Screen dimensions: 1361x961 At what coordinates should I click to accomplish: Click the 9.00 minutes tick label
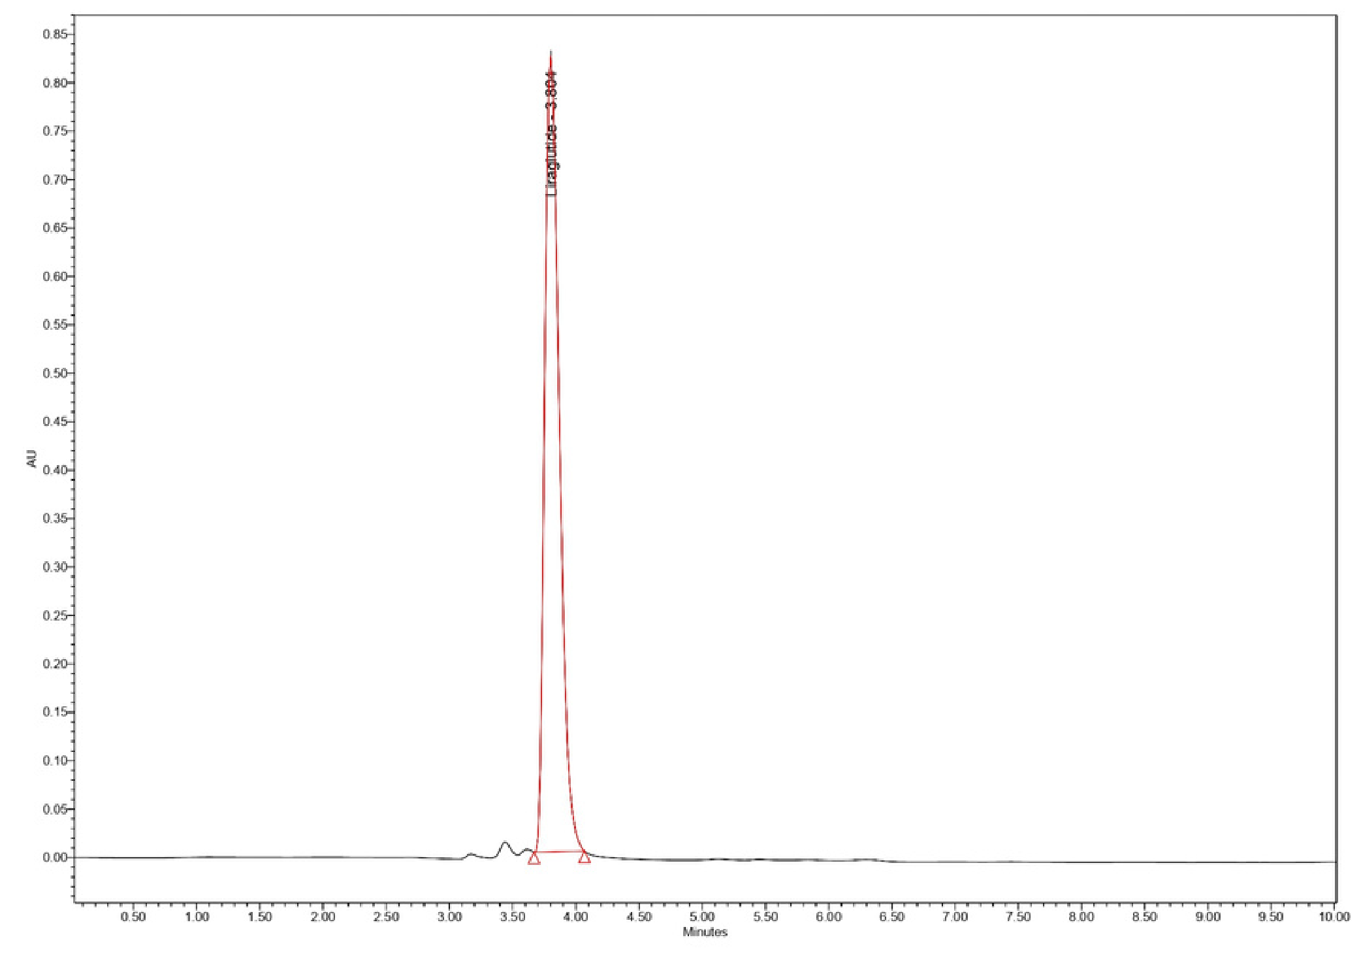coord(1208,917)
